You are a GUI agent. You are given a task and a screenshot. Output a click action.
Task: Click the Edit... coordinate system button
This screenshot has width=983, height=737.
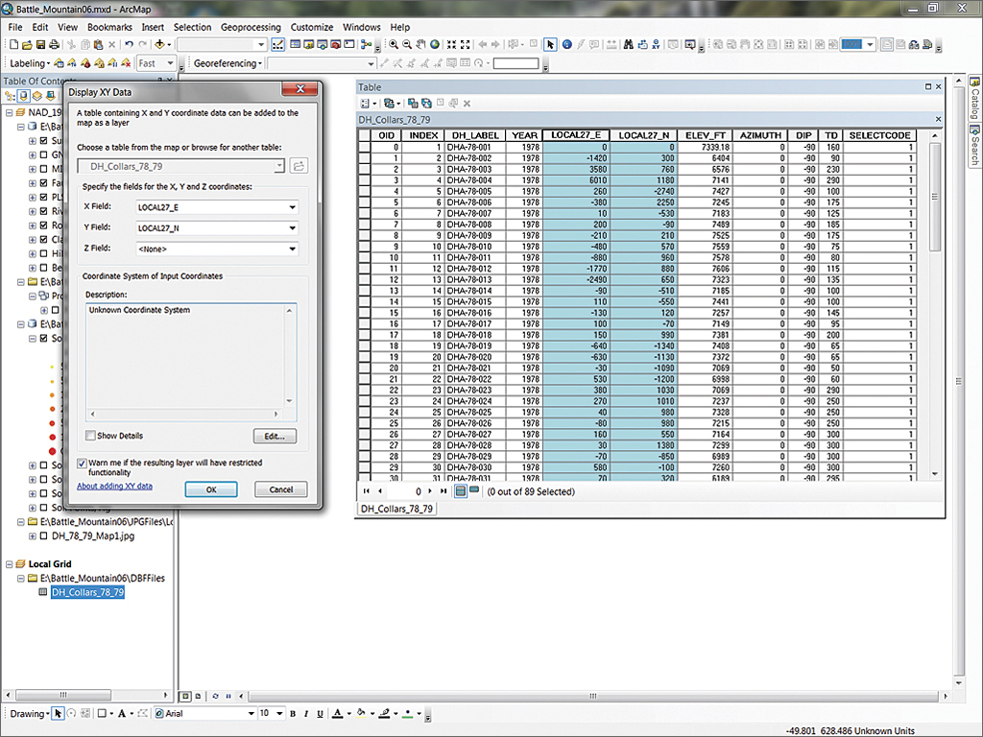(x=275, y=437)
